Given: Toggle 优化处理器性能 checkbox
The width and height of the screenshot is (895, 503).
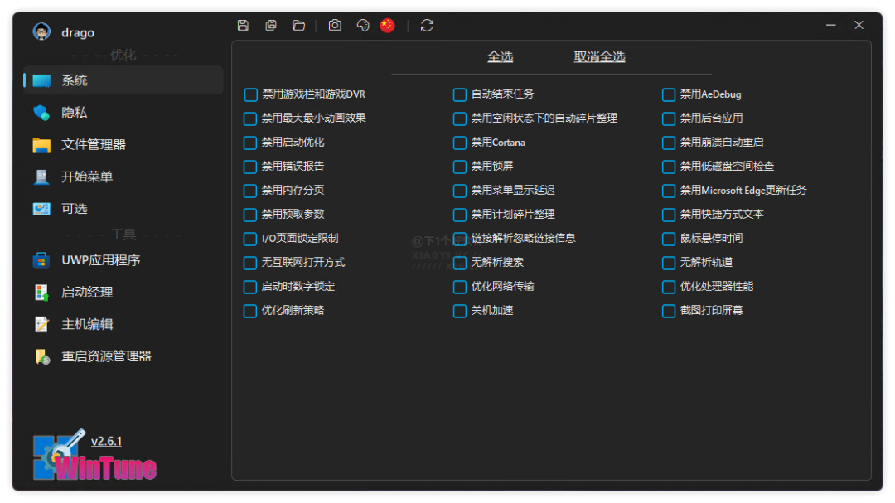Looking at the screenshot, I should coord(669,287).
